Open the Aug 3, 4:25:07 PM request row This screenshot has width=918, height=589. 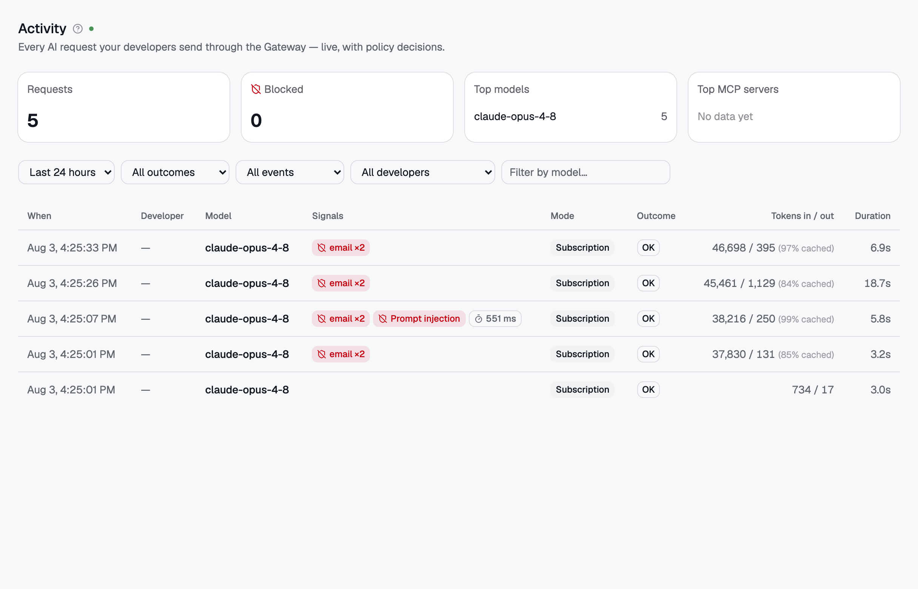pos(459,319)
